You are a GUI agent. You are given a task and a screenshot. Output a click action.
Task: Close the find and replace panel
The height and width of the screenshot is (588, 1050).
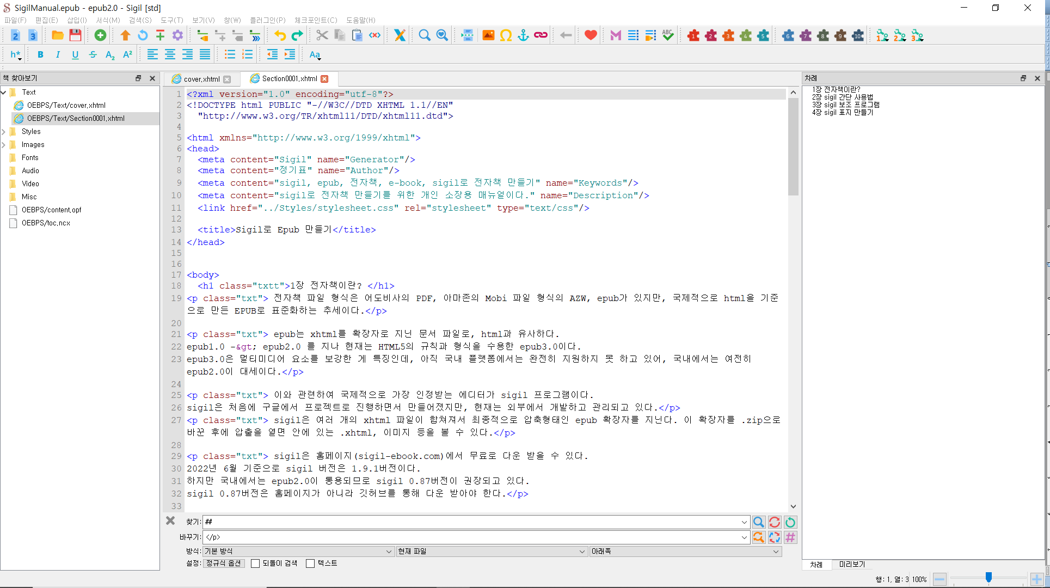(170, 521)
